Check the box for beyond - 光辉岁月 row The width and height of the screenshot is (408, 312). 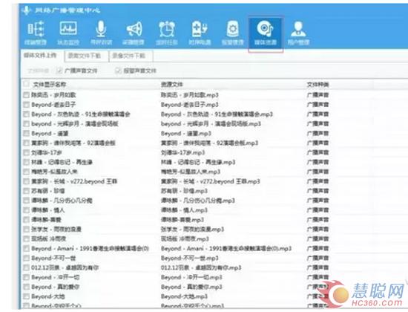click(26, 124)
